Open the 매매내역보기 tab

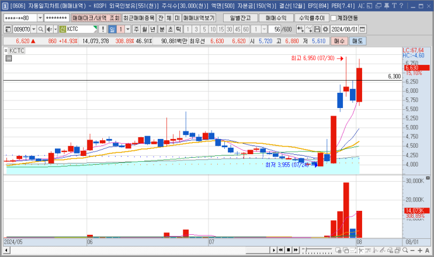199,18
